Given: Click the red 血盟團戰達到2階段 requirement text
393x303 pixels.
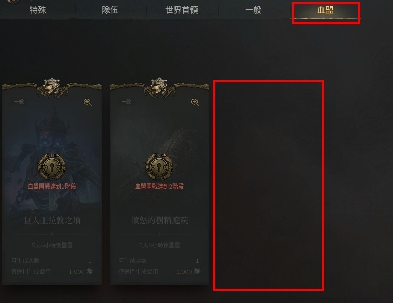Looking at the screenshot, I should pyautogui.click(x=160, y=186).
